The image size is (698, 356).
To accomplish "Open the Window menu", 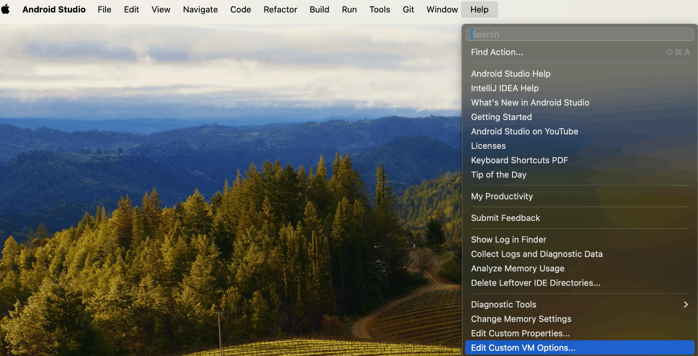I will (442, 9).
